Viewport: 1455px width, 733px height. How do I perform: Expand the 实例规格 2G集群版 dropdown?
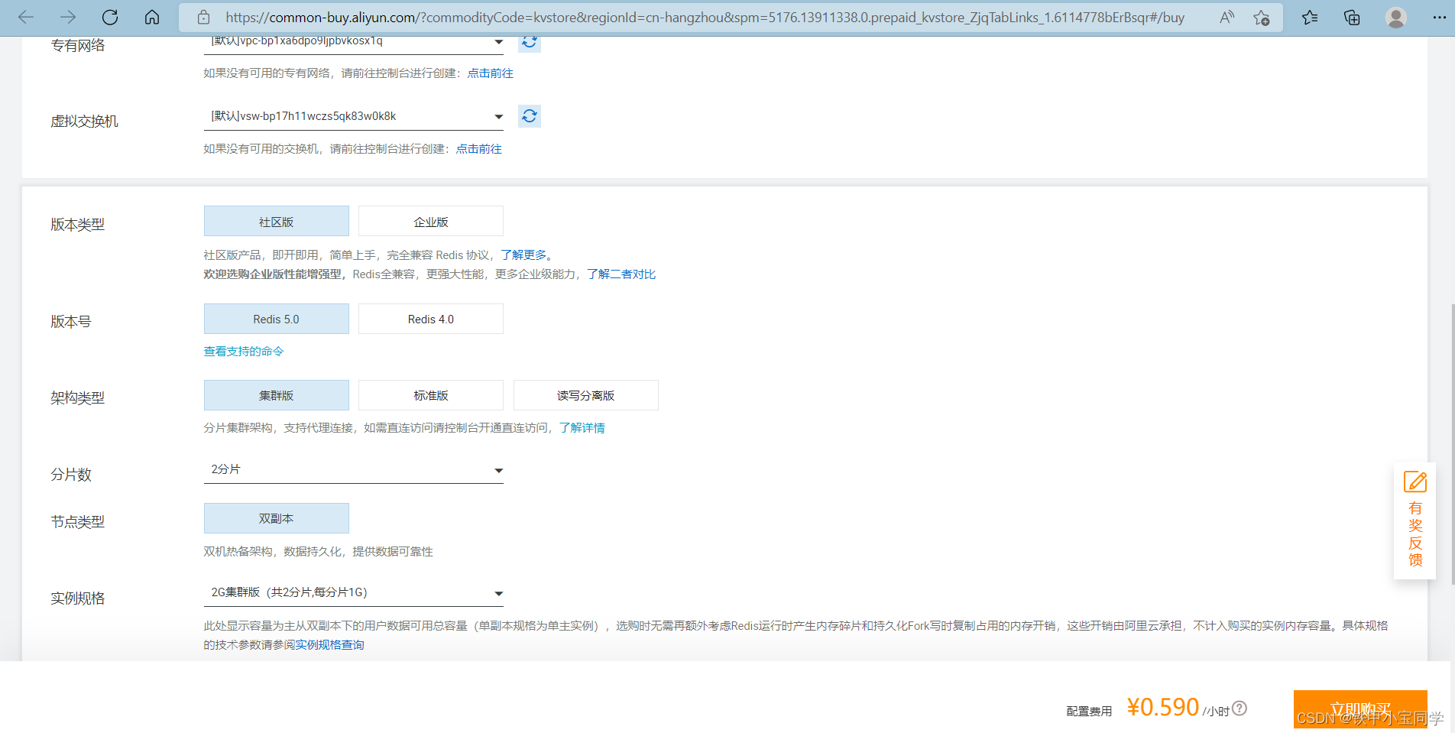(354, 592)
